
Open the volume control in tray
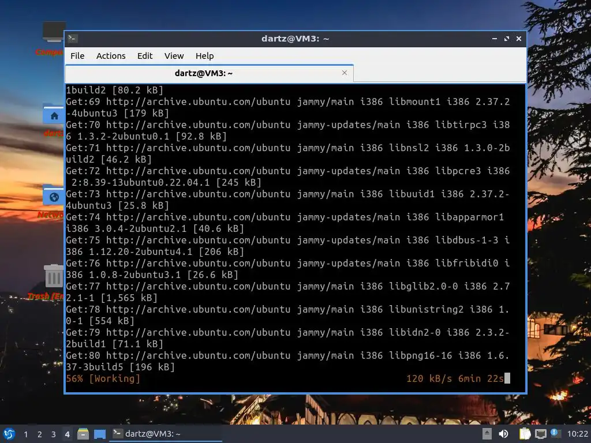(x=503, y=434)
